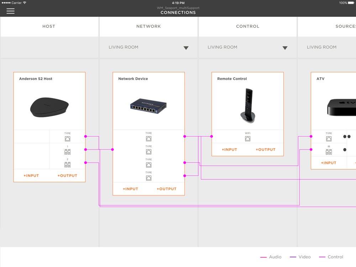Select the Network Device switch image
This screenshot has width=356, height=267.
148,106
